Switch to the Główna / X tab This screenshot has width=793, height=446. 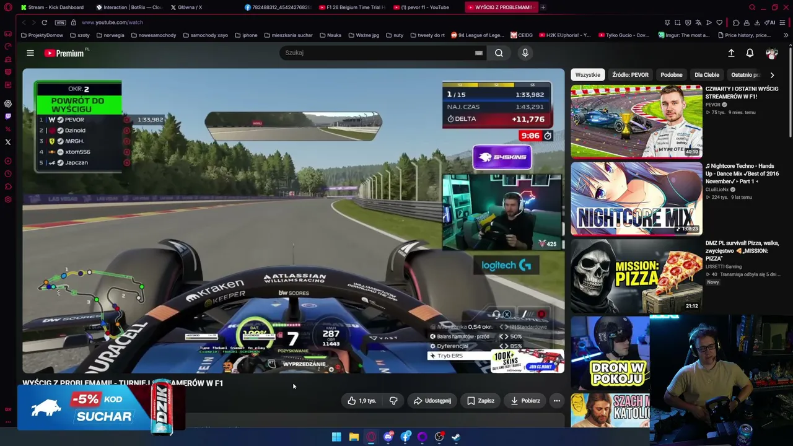[x=186, y=7]
